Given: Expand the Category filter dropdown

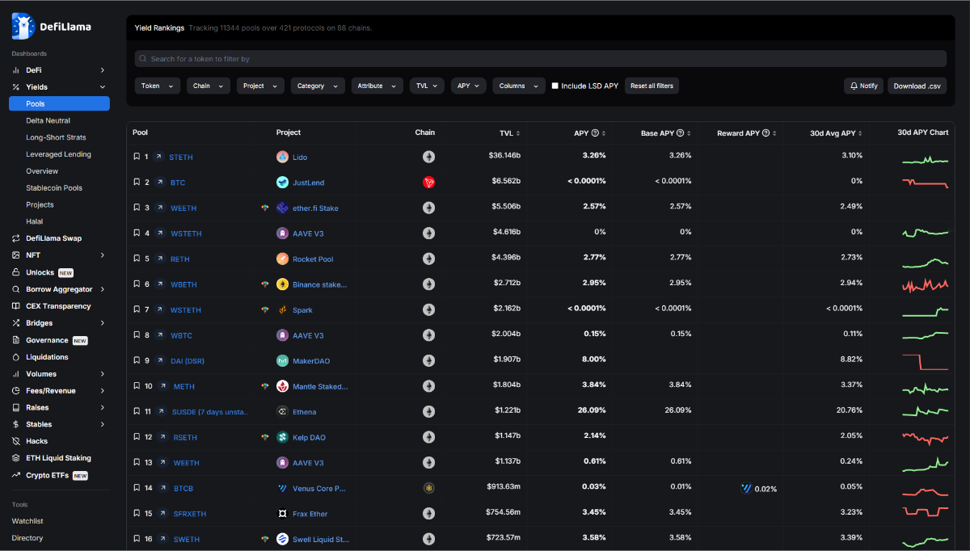Looking at the screenshot, I should point(317,86).
